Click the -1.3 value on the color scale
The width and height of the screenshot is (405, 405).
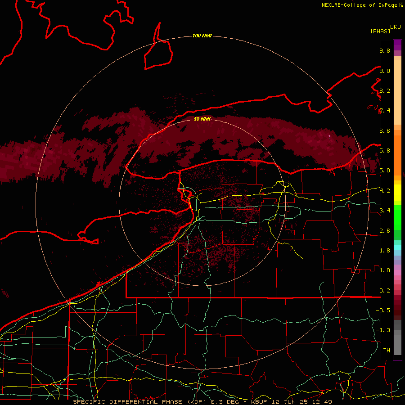(383, 330)
